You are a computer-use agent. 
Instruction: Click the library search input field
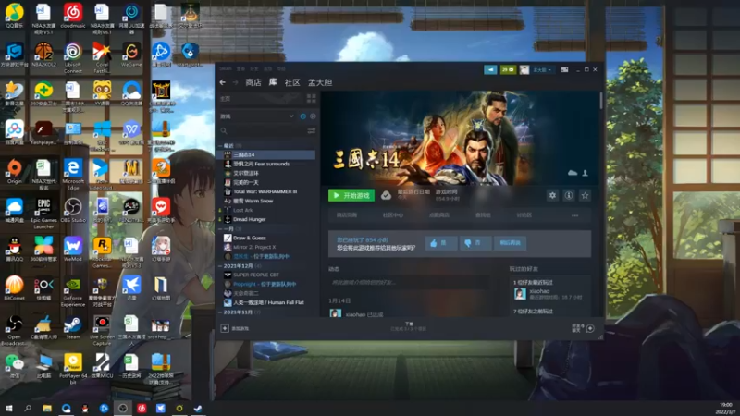266,130
